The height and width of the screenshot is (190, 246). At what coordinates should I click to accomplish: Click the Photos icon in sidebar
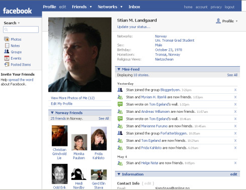tap(7, 39)
